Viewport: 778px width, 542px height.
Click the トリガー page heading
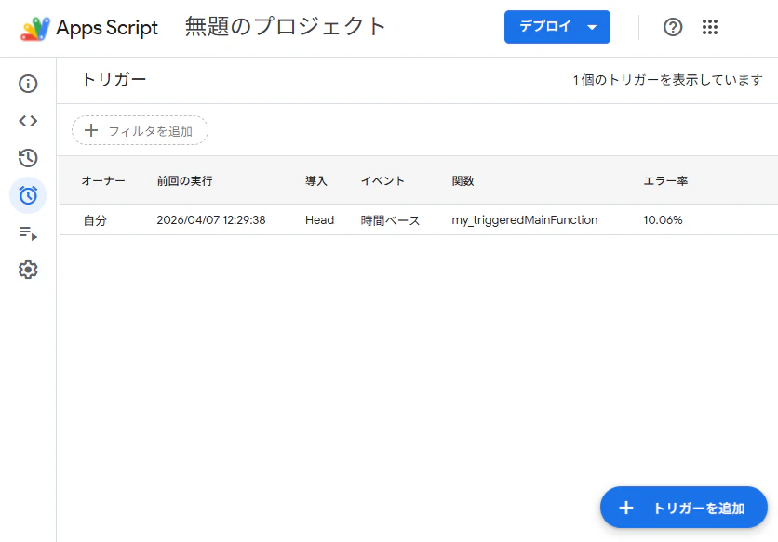(114, 79)
